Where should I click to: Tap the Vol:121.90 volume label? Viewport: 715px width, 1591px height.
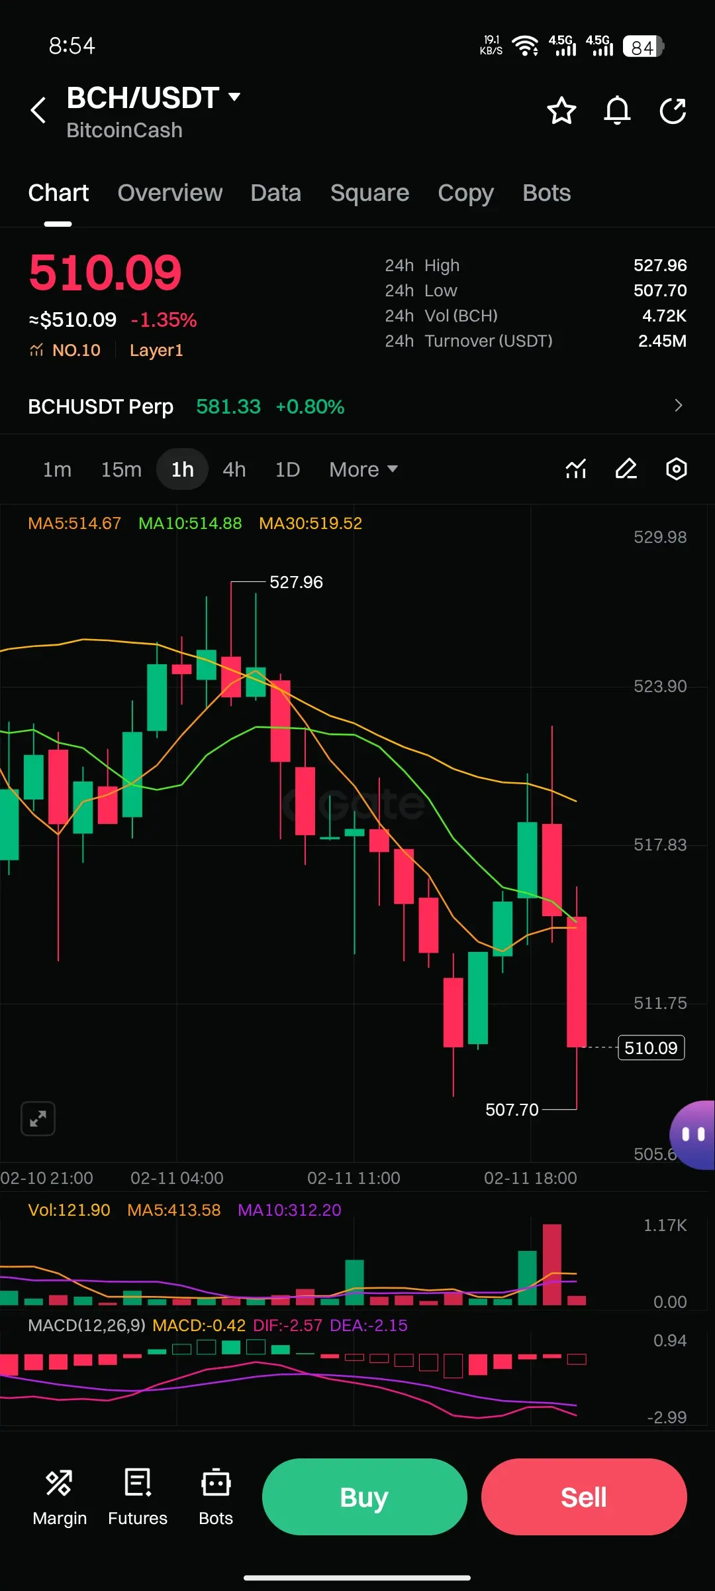(69, 1210)
